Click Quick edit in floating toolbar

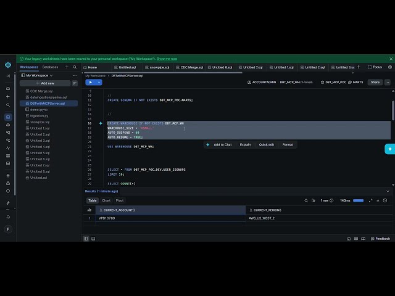(x=266, y=145)
